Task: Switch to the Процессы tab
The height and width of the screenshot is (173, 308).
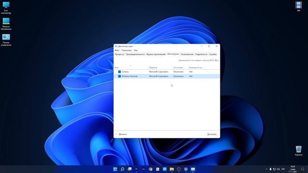Action: (119, 54)
